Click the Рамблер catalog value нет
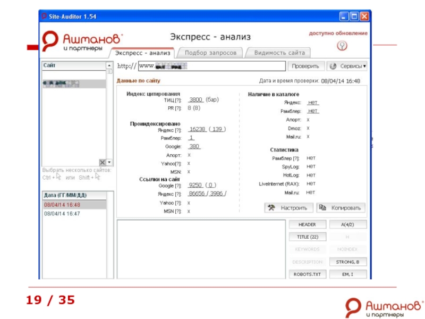The width and height of the screenshot is (425, 319). (313, 111)
